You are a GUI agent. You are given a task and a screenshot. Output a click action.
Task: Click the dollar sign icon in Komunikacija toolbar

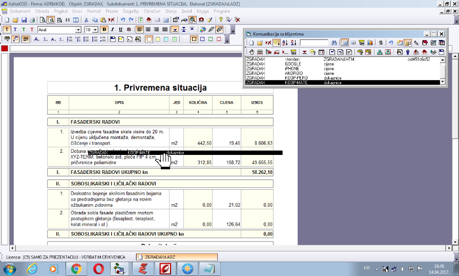point(381,43)
